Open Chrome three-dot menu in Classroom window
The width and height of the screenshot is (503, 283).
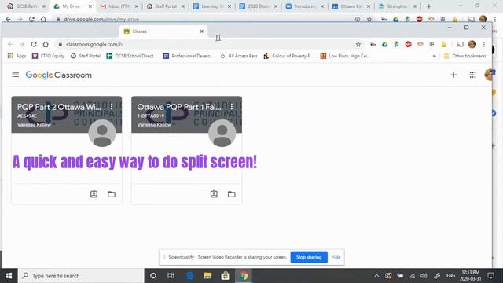tap(484, 44)
